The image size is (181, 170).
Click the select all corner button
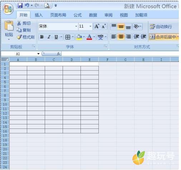tap(5, 59)
